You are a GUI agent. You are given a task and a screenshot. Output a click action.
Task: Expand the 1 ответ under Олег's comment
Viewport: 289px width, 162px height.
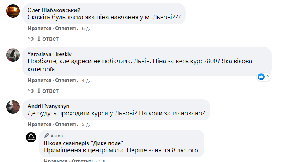pos(47,39)
